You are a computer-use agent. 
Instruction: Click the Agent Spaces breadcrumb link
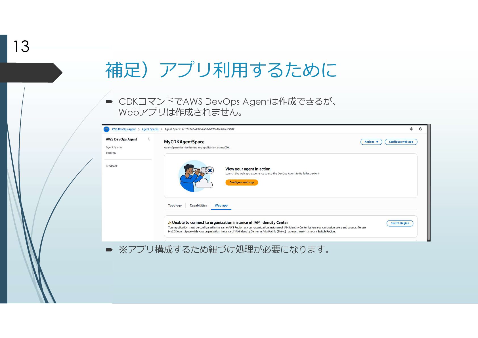point(150,129)
